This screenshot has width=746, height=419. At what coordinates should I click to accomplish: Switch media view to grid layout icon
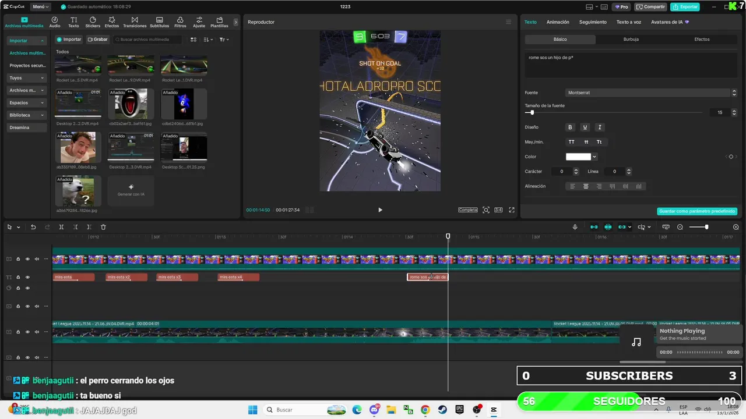pyautogui.click(x=193, y=40)
